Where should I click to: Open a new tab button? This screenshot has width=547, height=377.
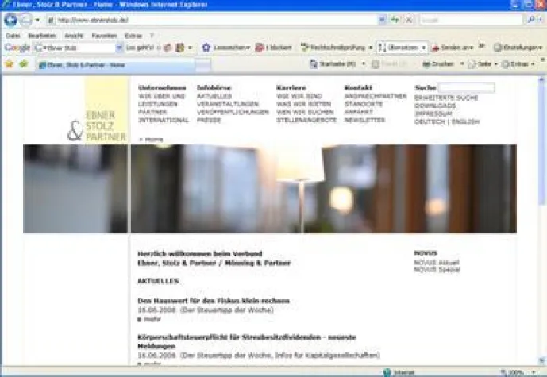pos(203,65)
